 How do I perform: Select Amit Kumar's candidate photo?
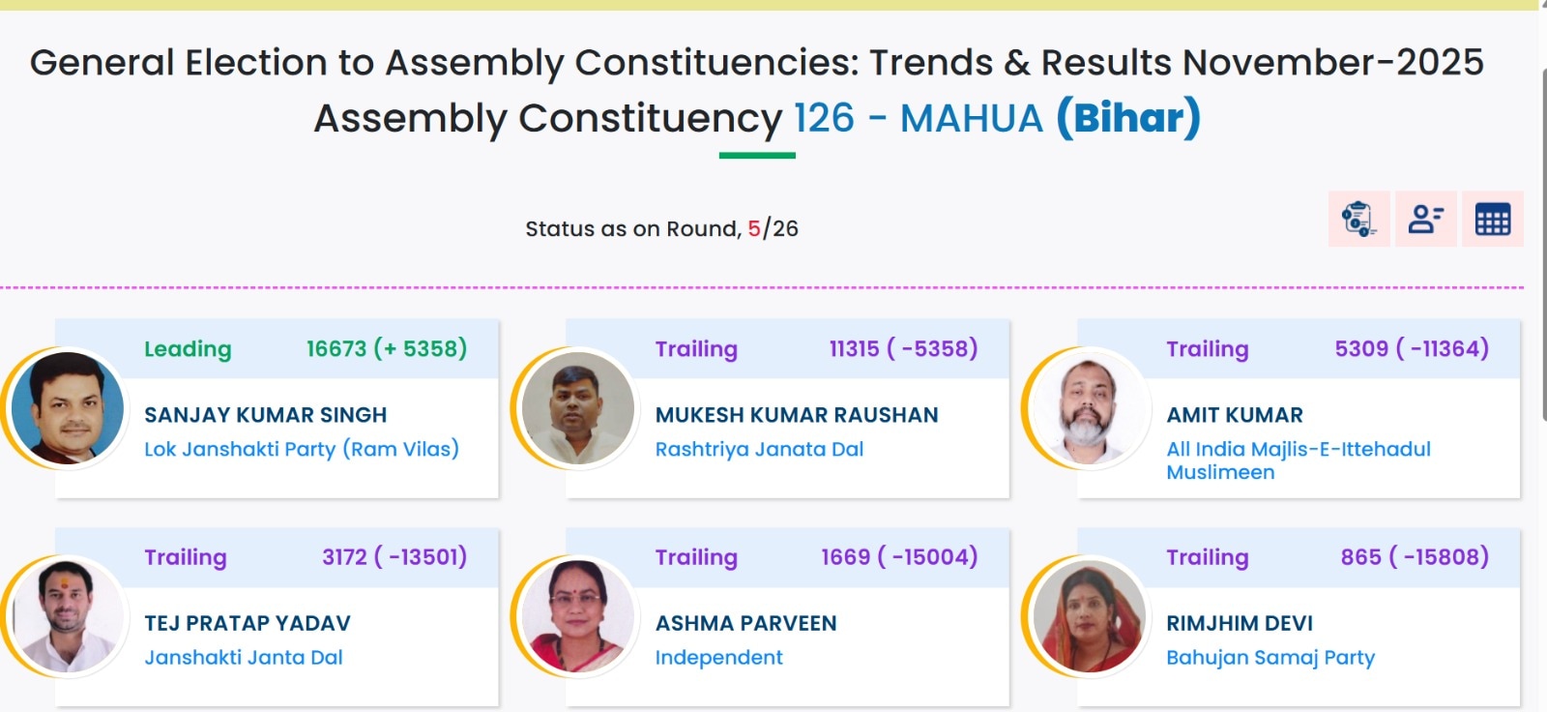pos(1089,408)
